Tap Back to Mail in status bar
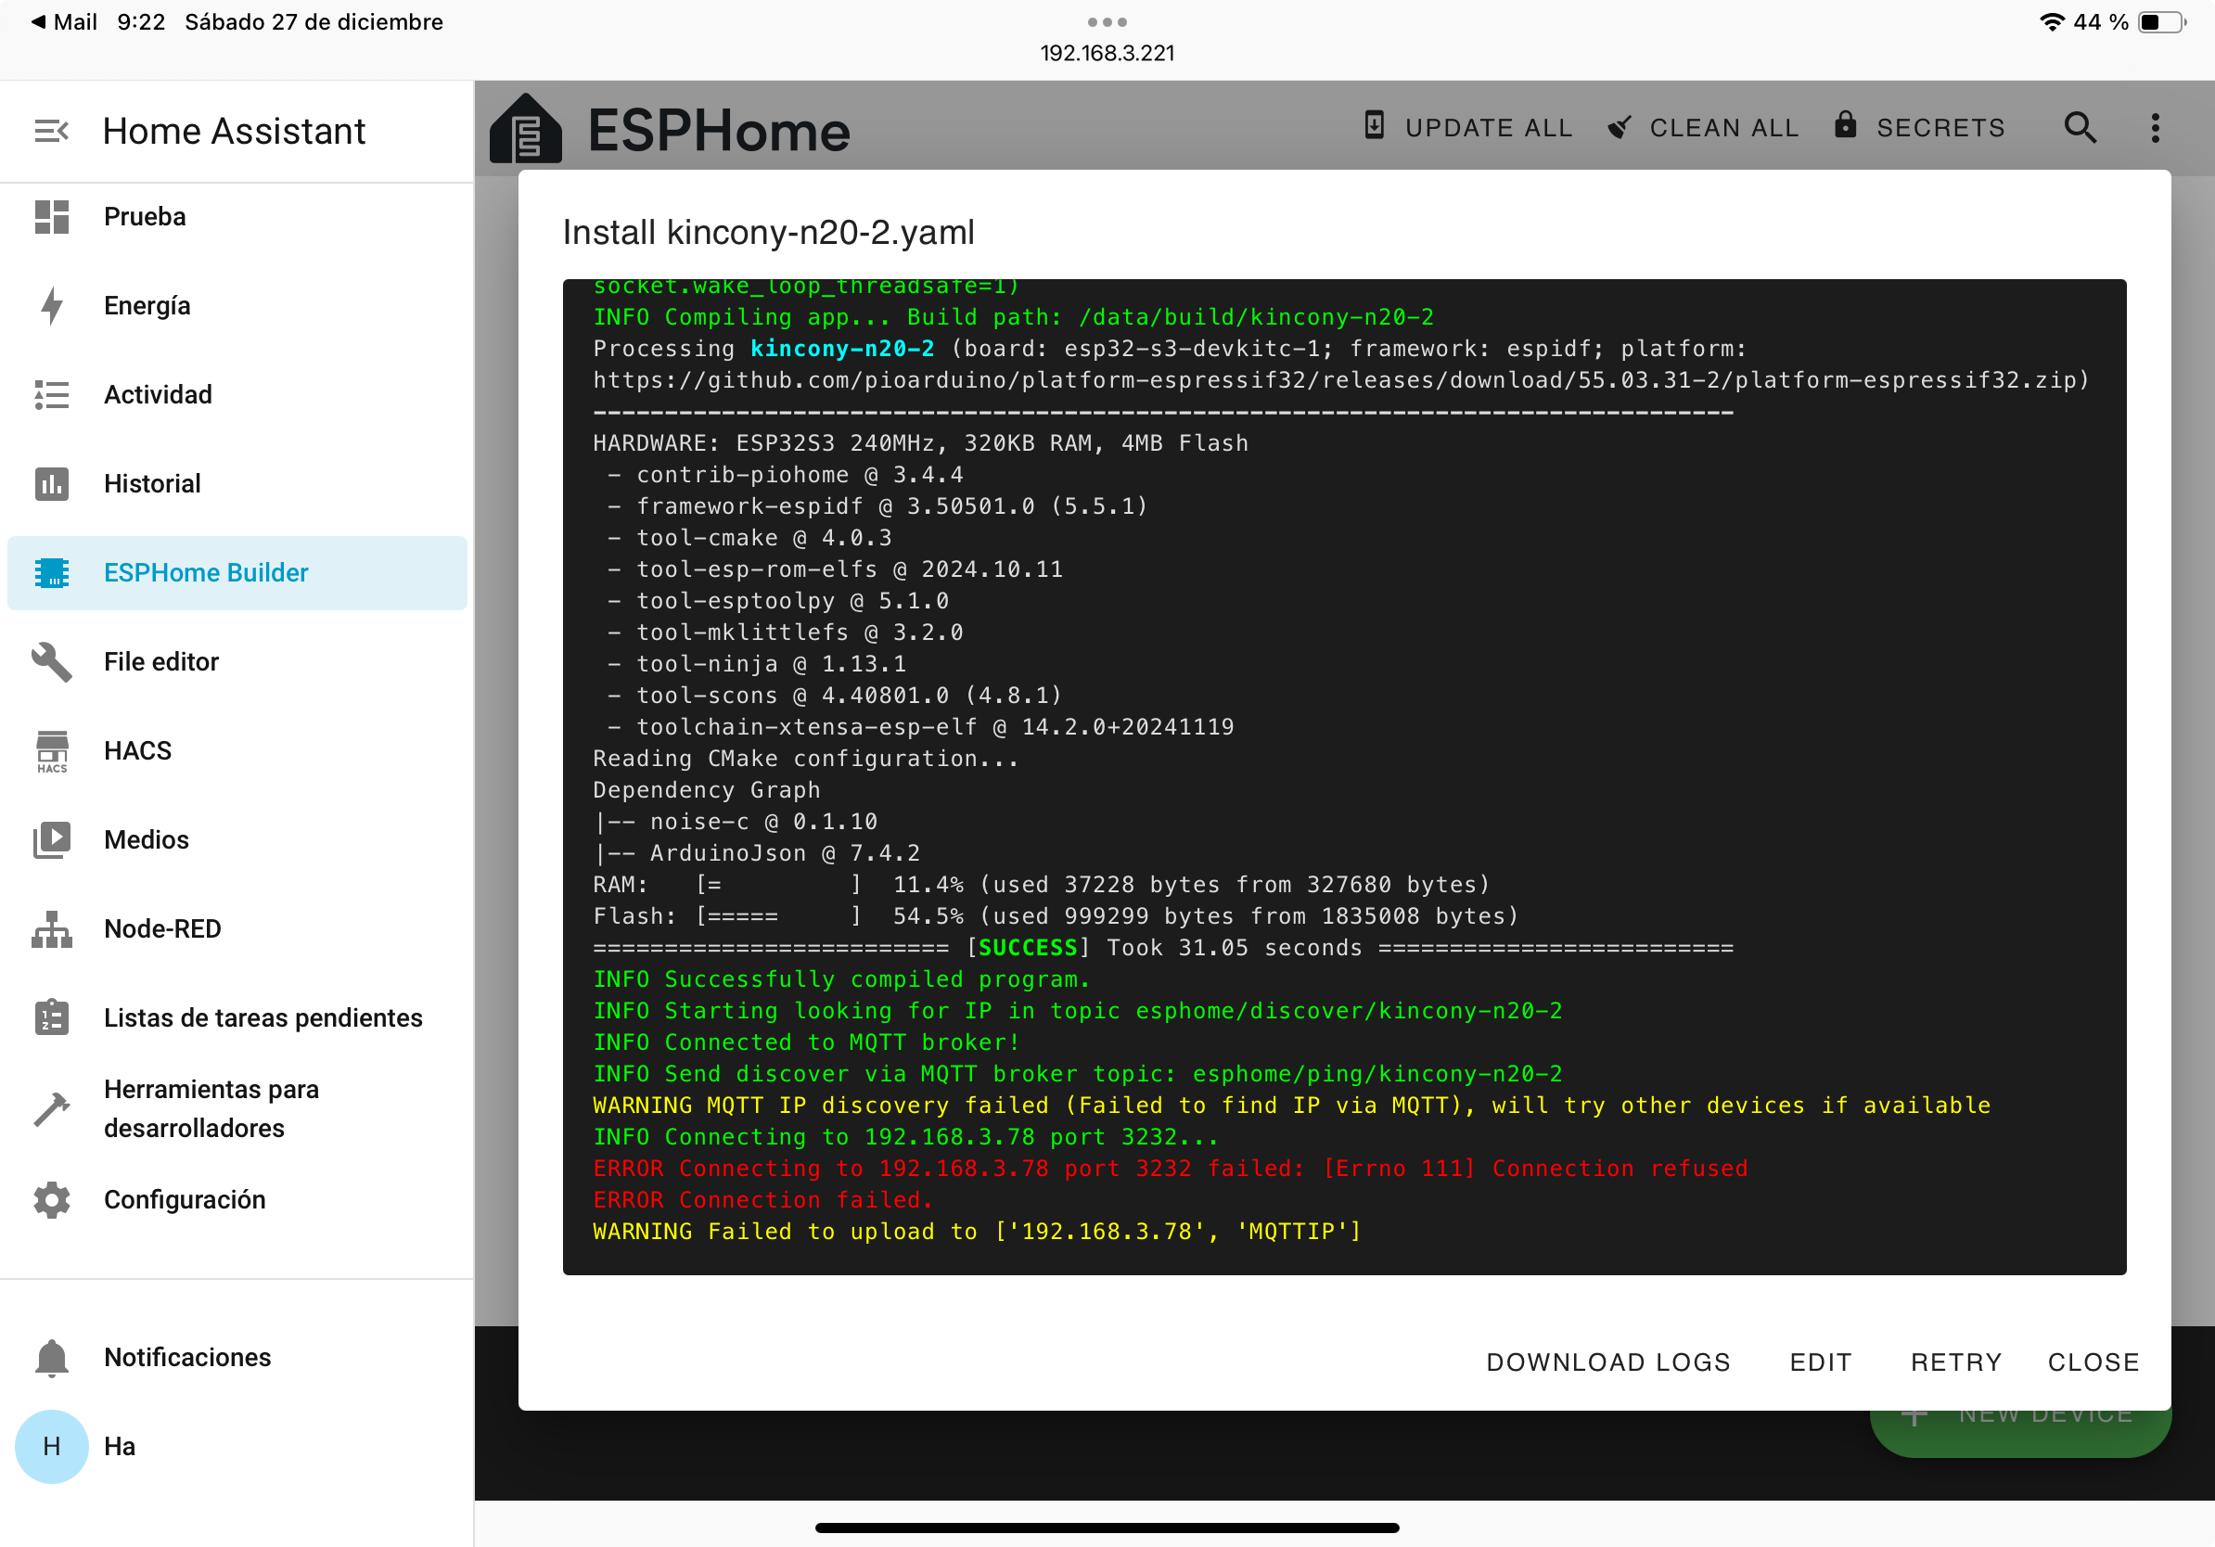The image size is (2215, 1547). tap(64, 21)
